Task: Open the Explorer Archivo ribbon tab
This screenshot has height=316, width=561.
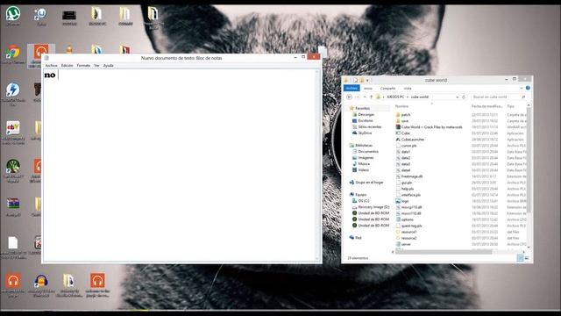Action: (352, 88)
